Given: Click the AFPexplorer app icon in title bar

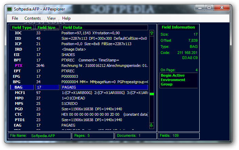Looking at the screenshot, I should pyautogui.click(x=10, y=9).
